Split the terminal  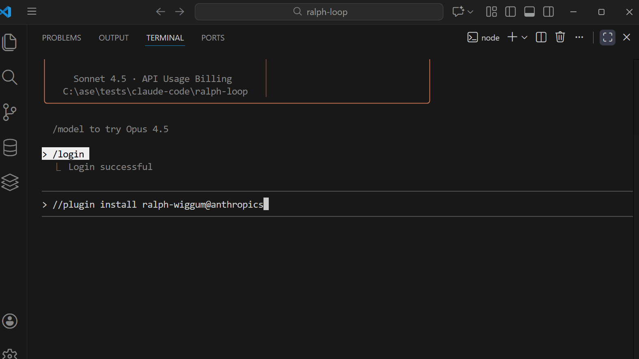pos(541,37)
